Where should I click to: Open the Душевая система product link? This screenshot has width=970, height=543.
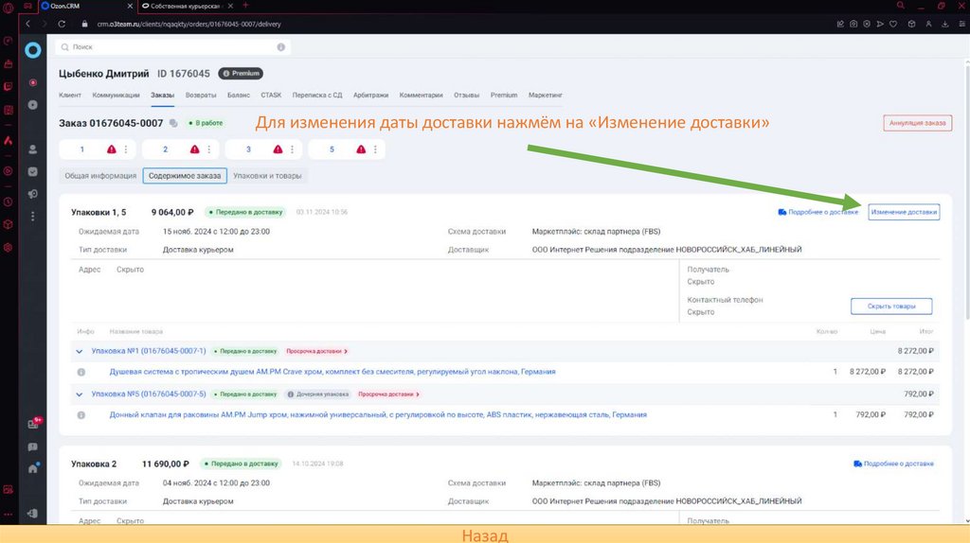coord(332,372)
